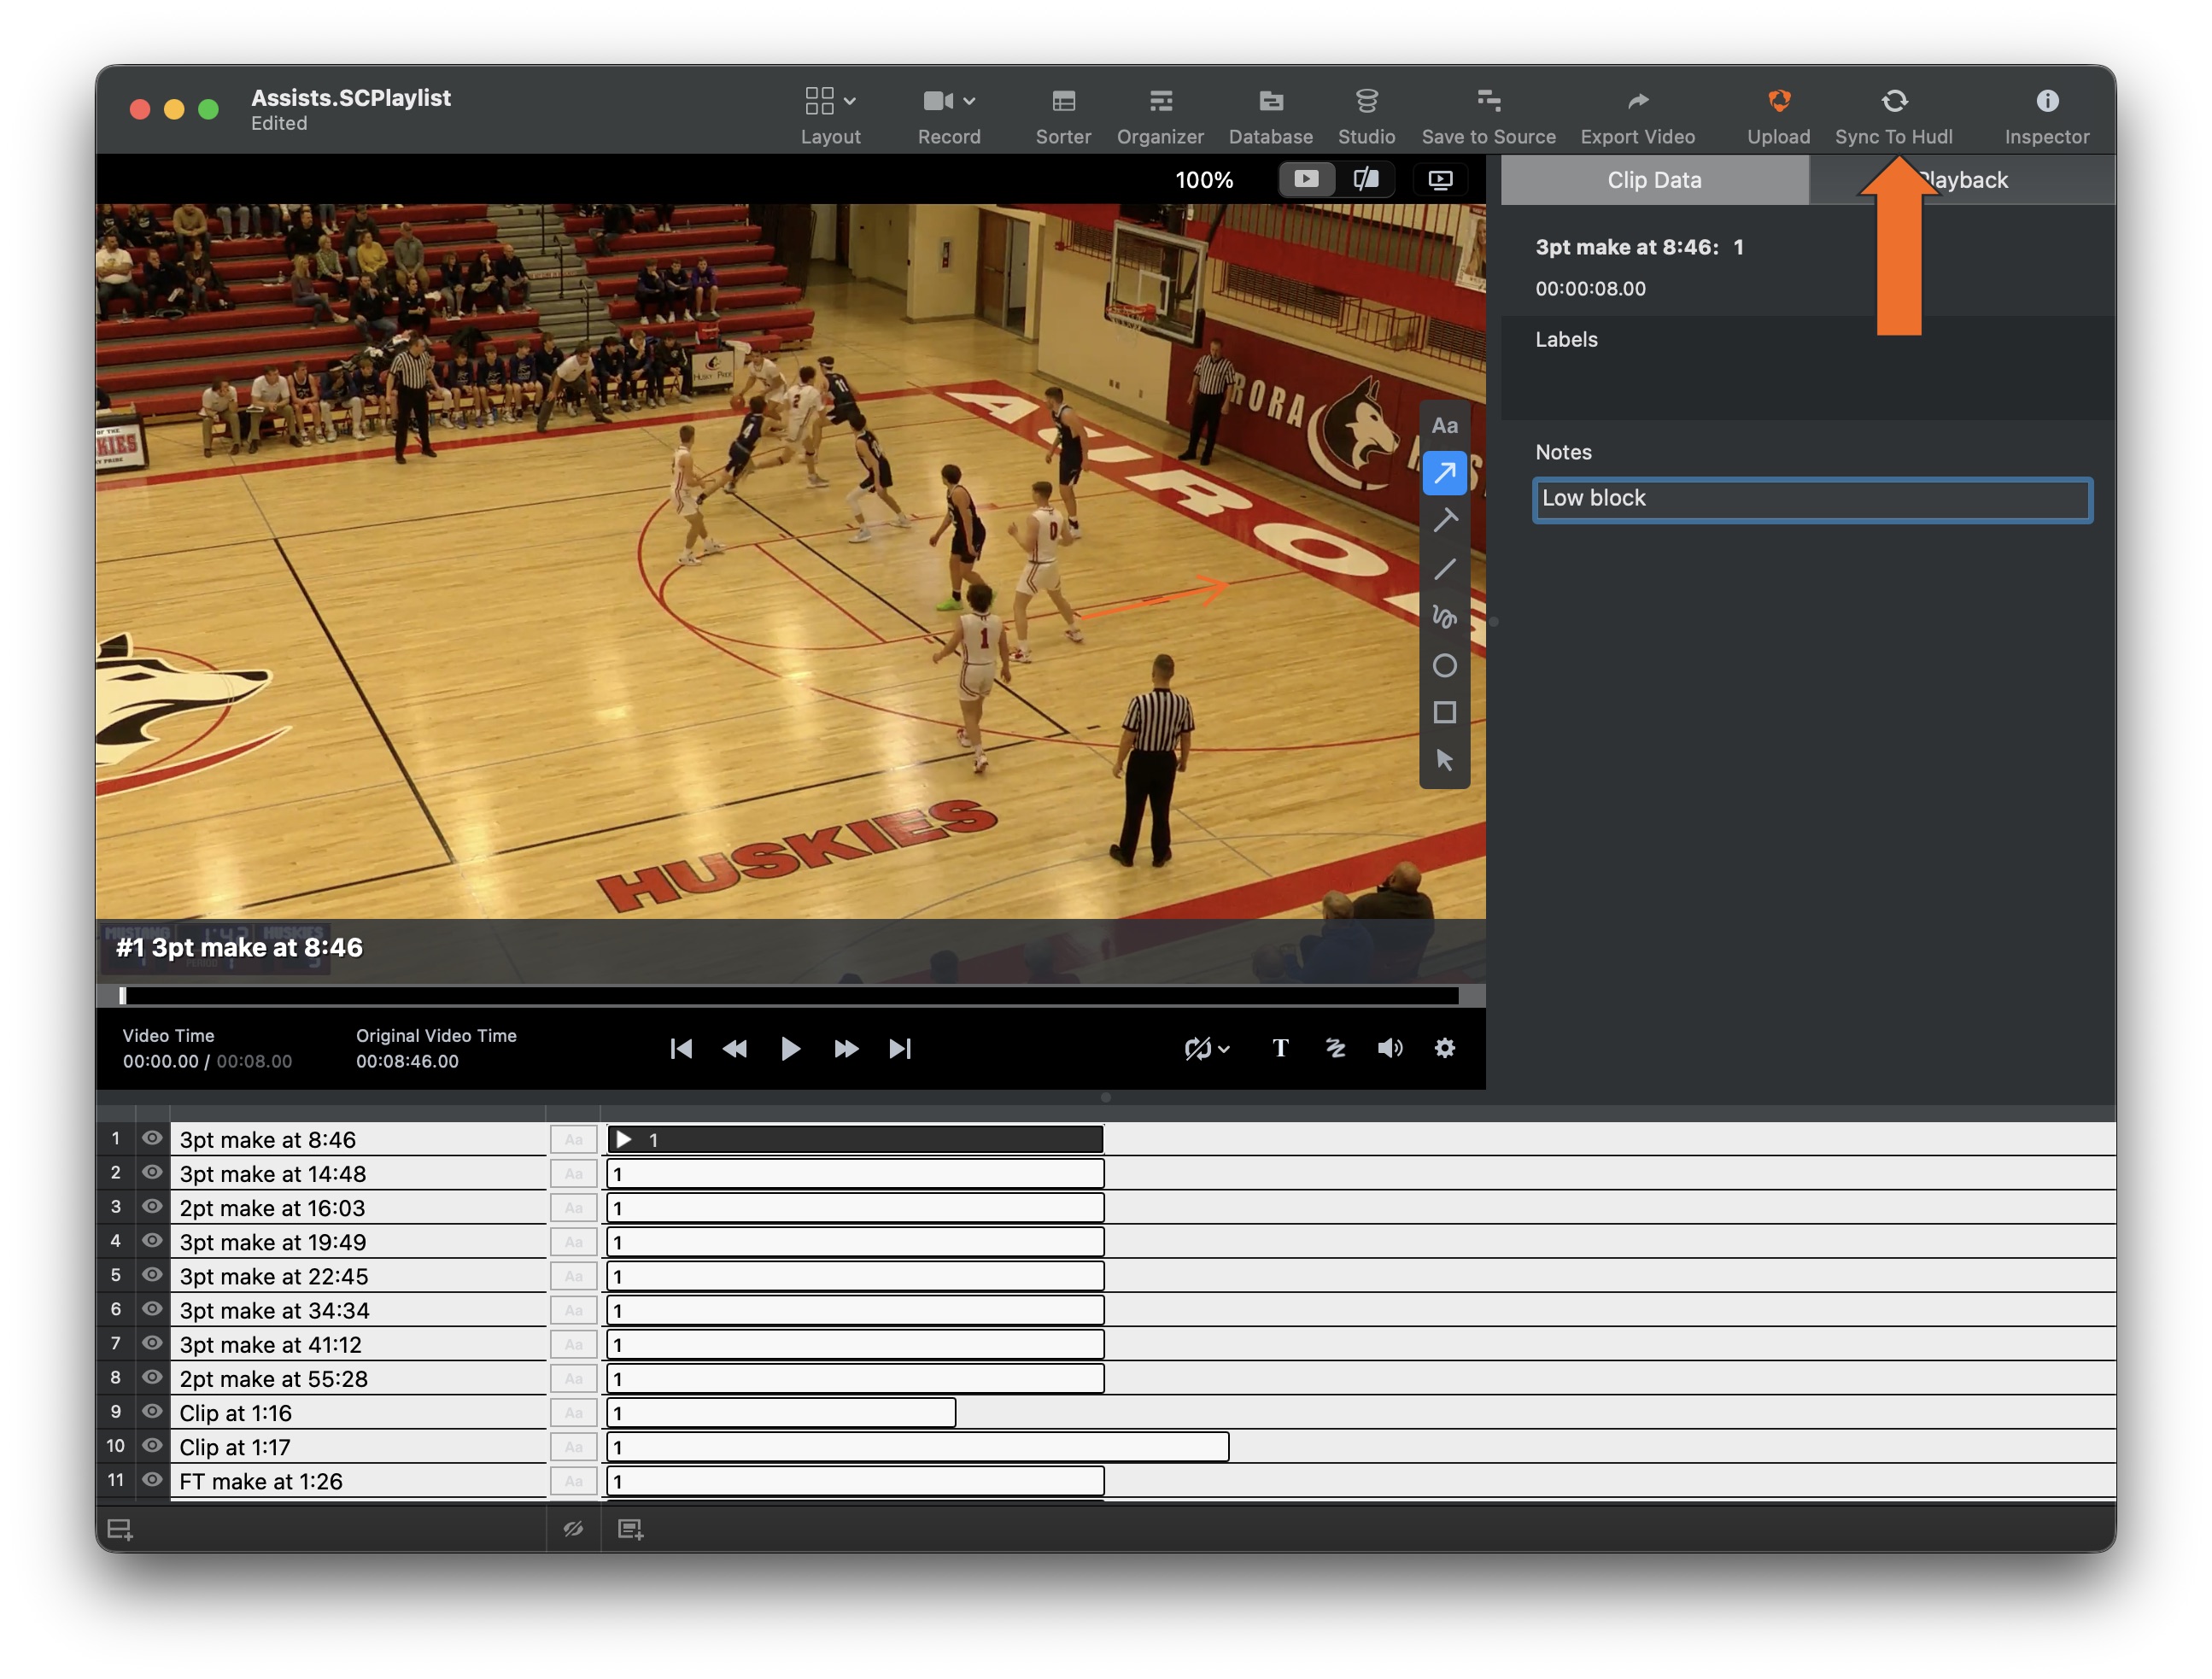Click the video progress scrubber bar

click(789, 995)
